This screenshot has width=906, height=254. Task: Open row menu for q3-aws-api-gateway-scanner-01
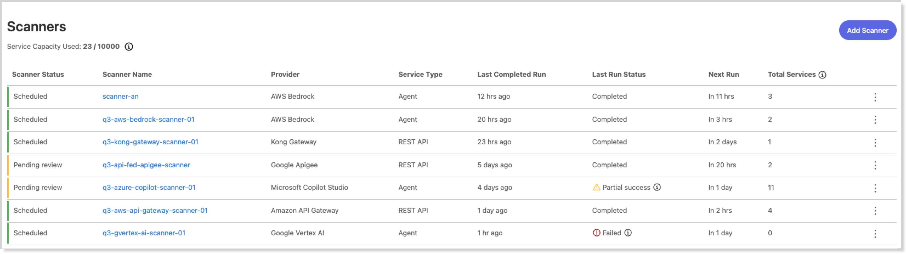(x=875, y=211)
